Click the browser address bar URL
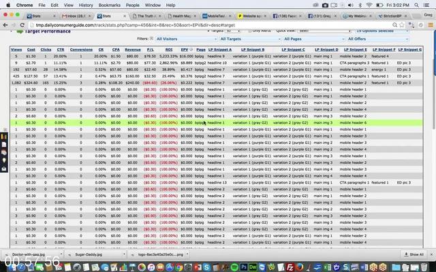 click(x=135, y=25)
